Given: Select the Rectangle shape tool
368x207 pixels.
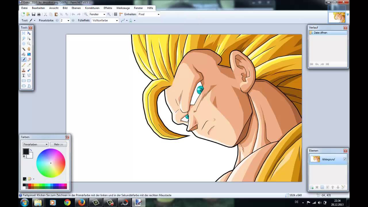Looking at the screenshot, I should pos(24,81).
